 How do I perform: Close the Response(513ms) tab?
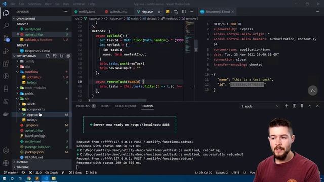tap(233, 12)
